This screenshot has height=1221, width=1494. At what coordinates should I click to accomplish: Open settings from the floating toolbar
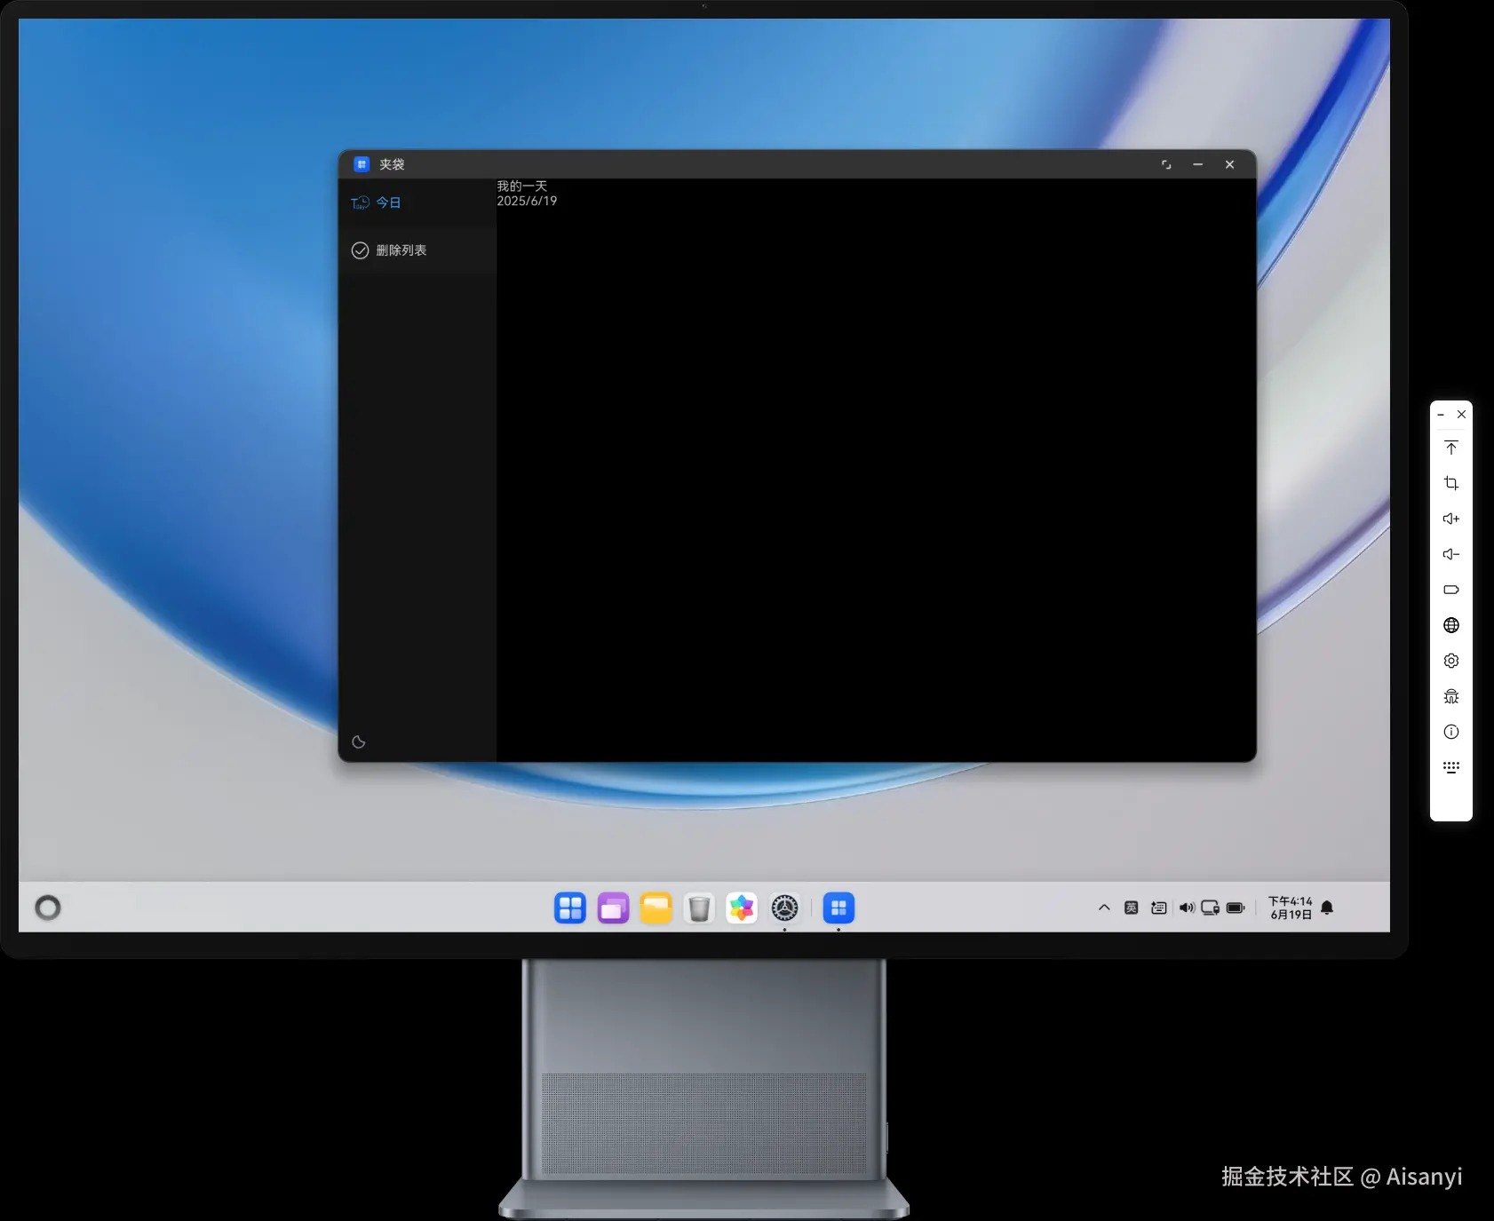pyautogui.click(x=1452, y=660)
